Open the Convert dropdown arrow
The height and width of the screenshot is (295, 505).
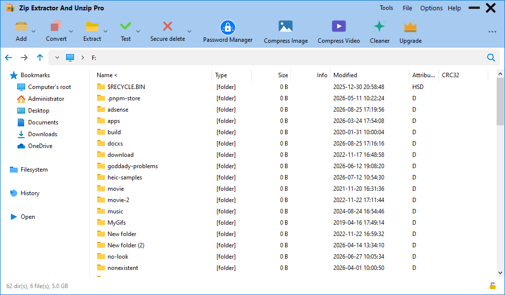[x=71, y=31]
